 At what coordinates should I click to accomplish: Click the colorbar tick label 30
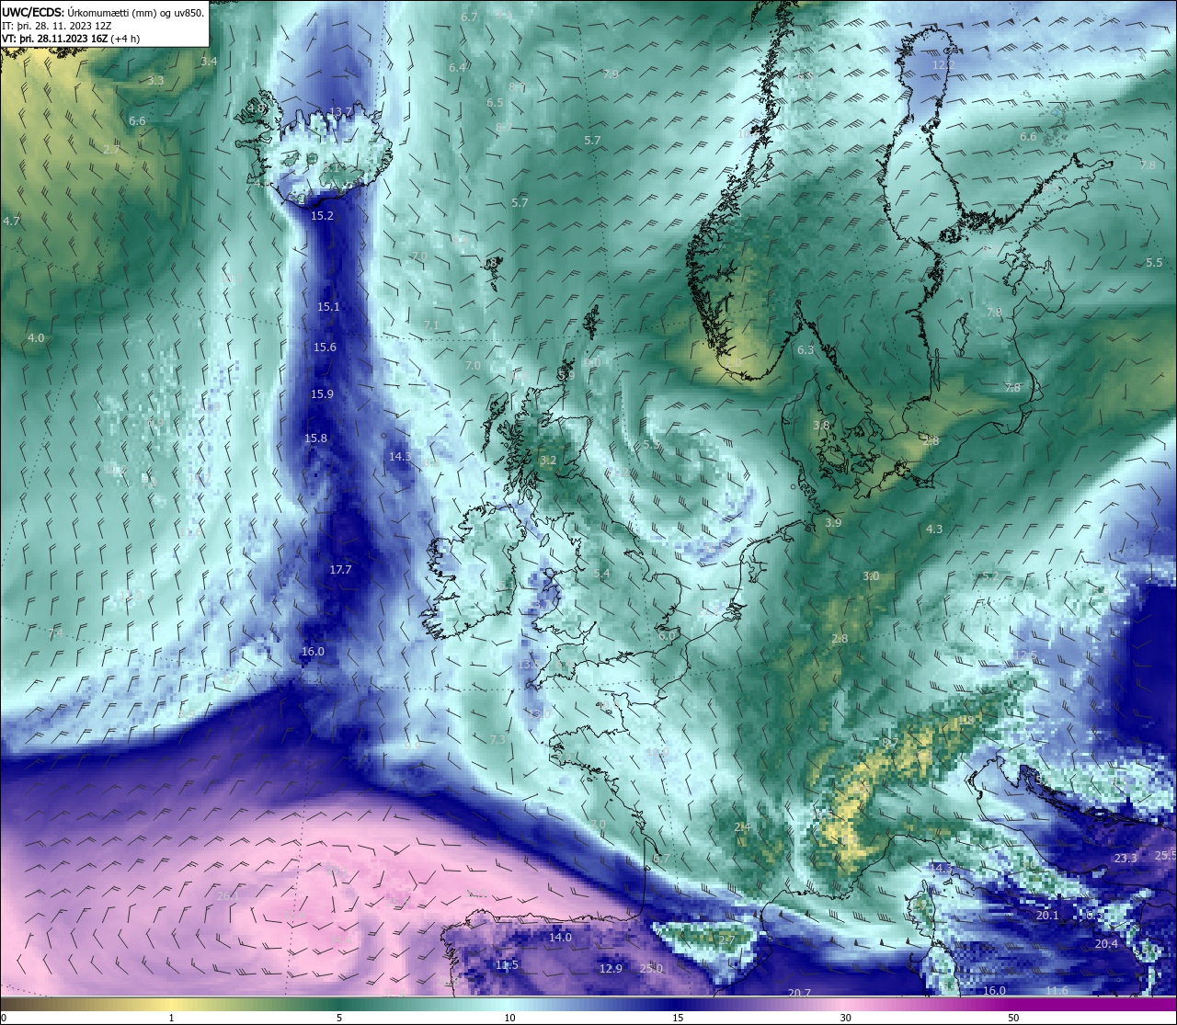coord(845,1018)
